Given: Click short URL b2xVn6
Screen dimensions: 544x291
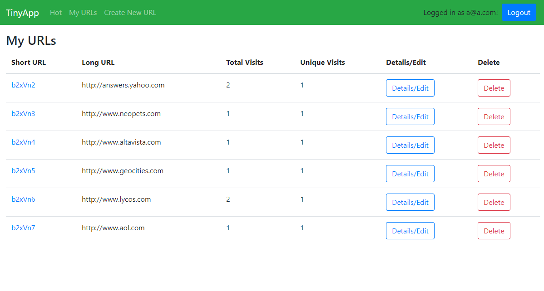Looking at the screenshot, I should click(x=23, y=199).
